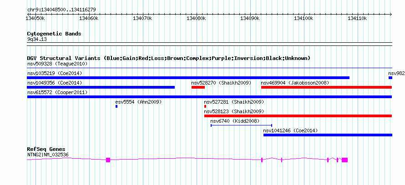Click the 9q34.13 band label

[x=37, y=40]
